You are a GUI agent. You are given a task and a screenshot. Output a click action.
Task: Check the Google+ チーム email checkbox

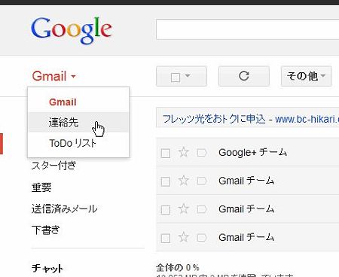tap(166, 153)
